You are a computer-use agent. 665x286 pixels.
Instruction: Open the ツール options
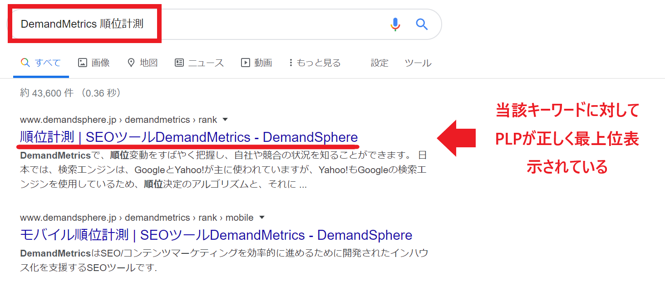click(418, 63)
